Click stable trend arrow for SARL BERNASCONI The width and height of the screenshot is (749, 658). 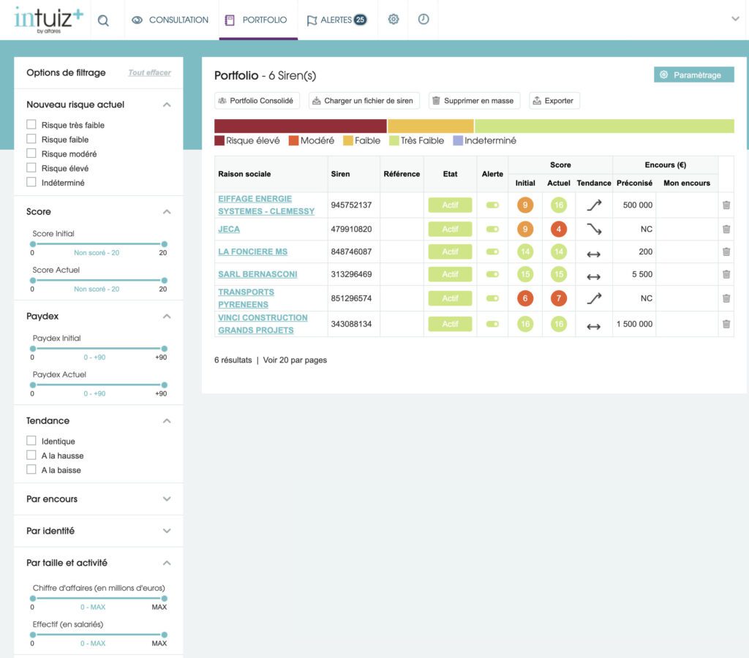[593, 277]
